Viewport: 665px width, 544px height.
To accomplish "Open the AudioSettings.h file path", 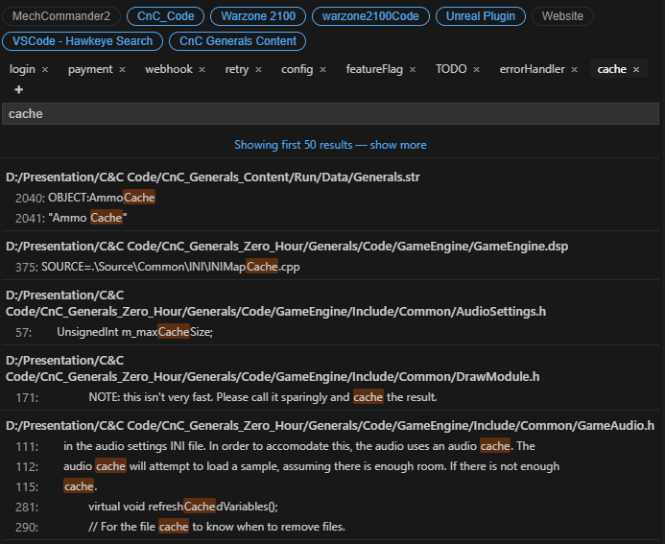I will (x=275, y=303).
